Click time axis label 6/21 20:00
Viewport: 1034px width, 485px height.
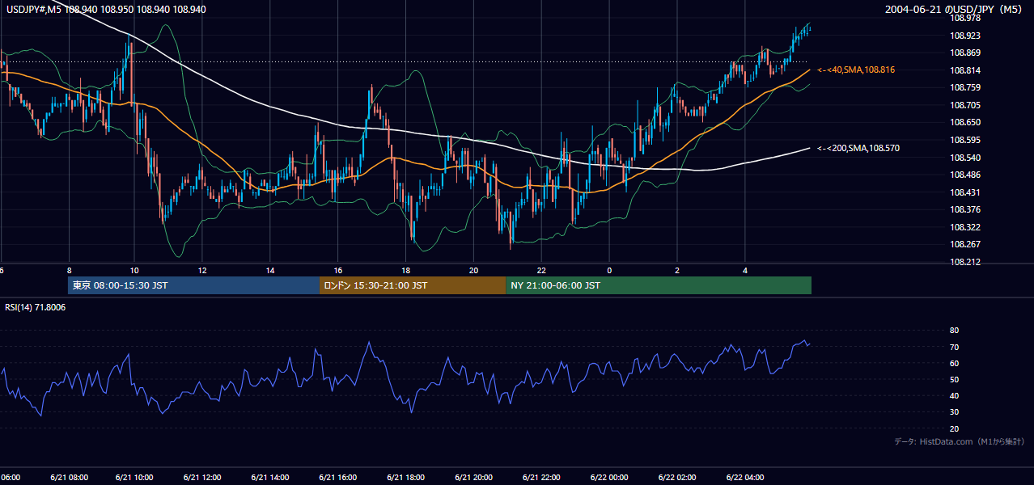[474, 477]
